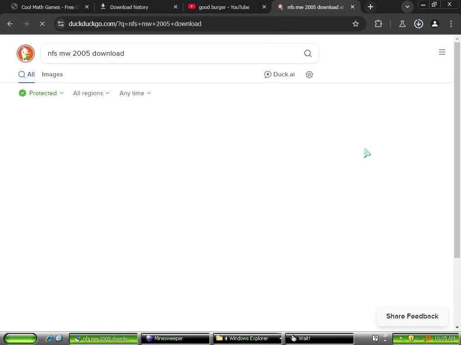The height and width of the screenshot is (345, 461).
Task: Expand the Protected safe search dropdown
Action: click(41, 93)
